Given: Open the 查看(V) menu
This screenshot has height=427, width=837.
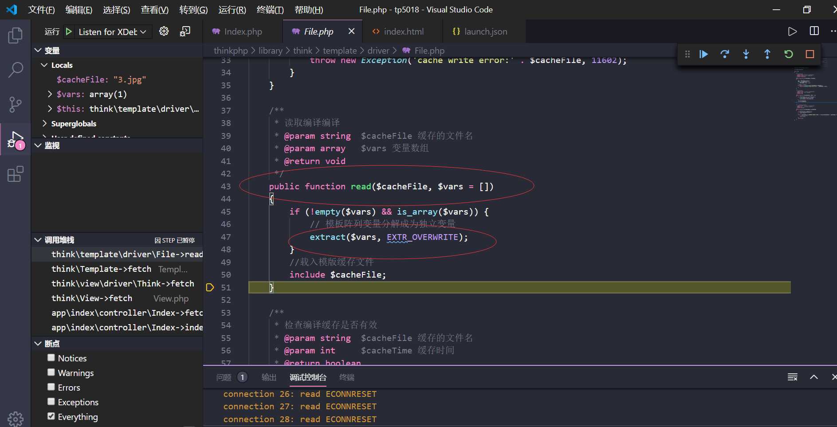Looking at the screenshot, I should coord(155,10).
